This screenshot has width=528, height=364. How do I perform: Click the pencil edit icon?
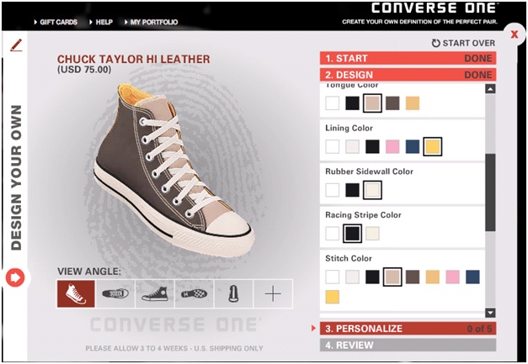[x=15, y=45]
